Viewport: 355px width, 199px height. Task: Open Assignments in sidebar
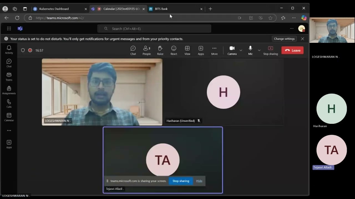coord(9,90)
